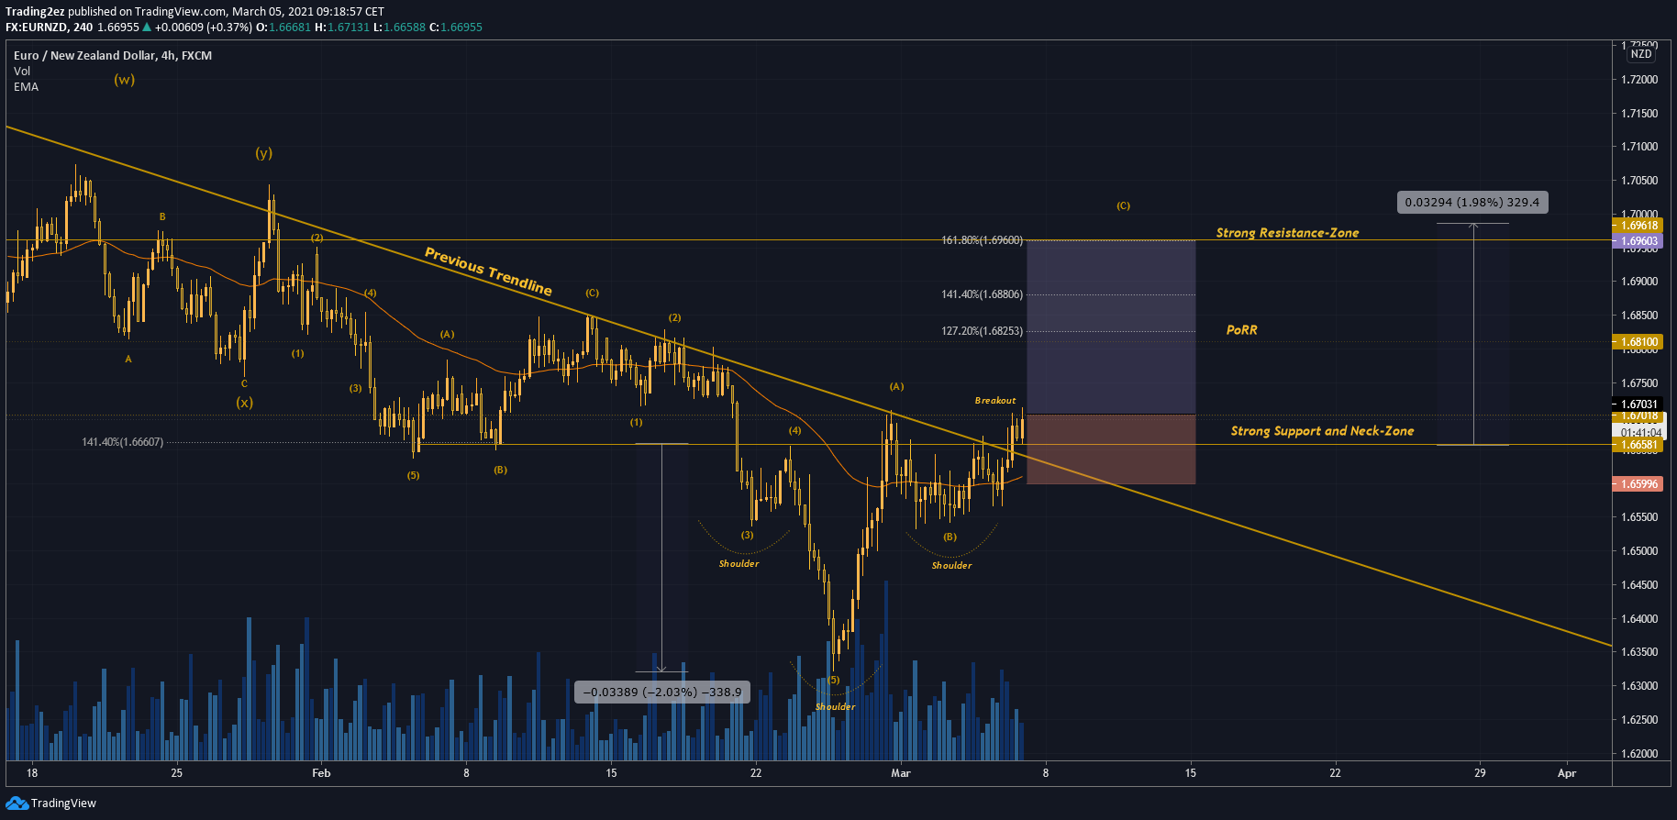Click the Vol indicator label
Image resolution: width=1677 pixels, height=820 pixels.
tap(22, 71)
